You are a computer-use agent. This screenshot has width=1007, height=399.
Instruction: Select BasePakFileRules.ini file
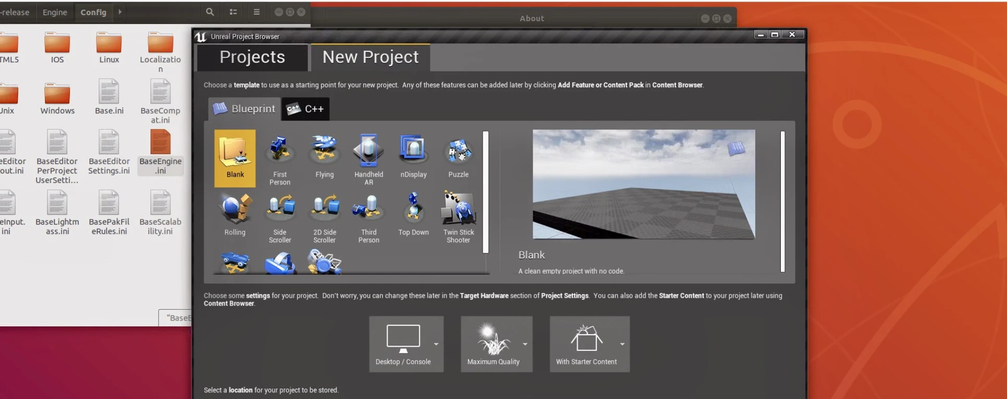point(109,213)
